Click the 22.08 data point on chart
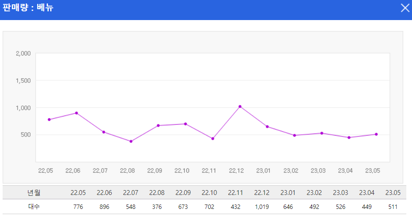 tap(131, 141)
